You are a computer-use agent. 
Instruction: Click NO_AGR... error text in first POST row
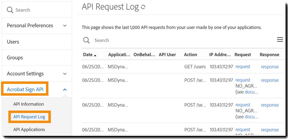246,86
